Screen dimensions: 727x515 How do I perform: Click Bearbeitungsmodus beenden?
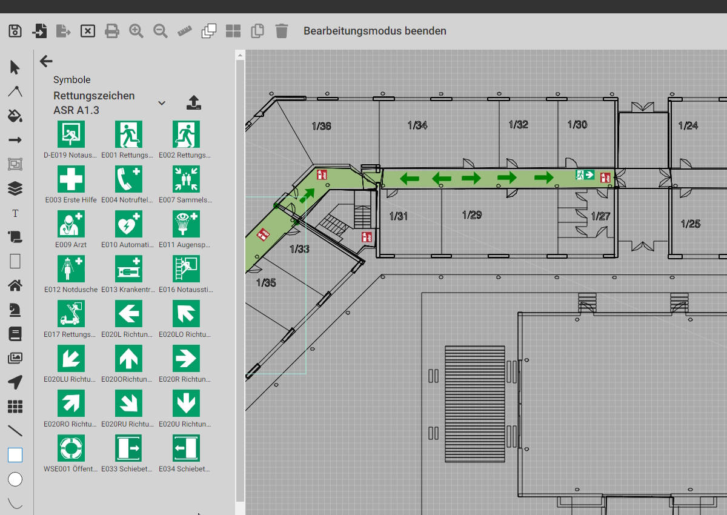(x=375, y=31)
